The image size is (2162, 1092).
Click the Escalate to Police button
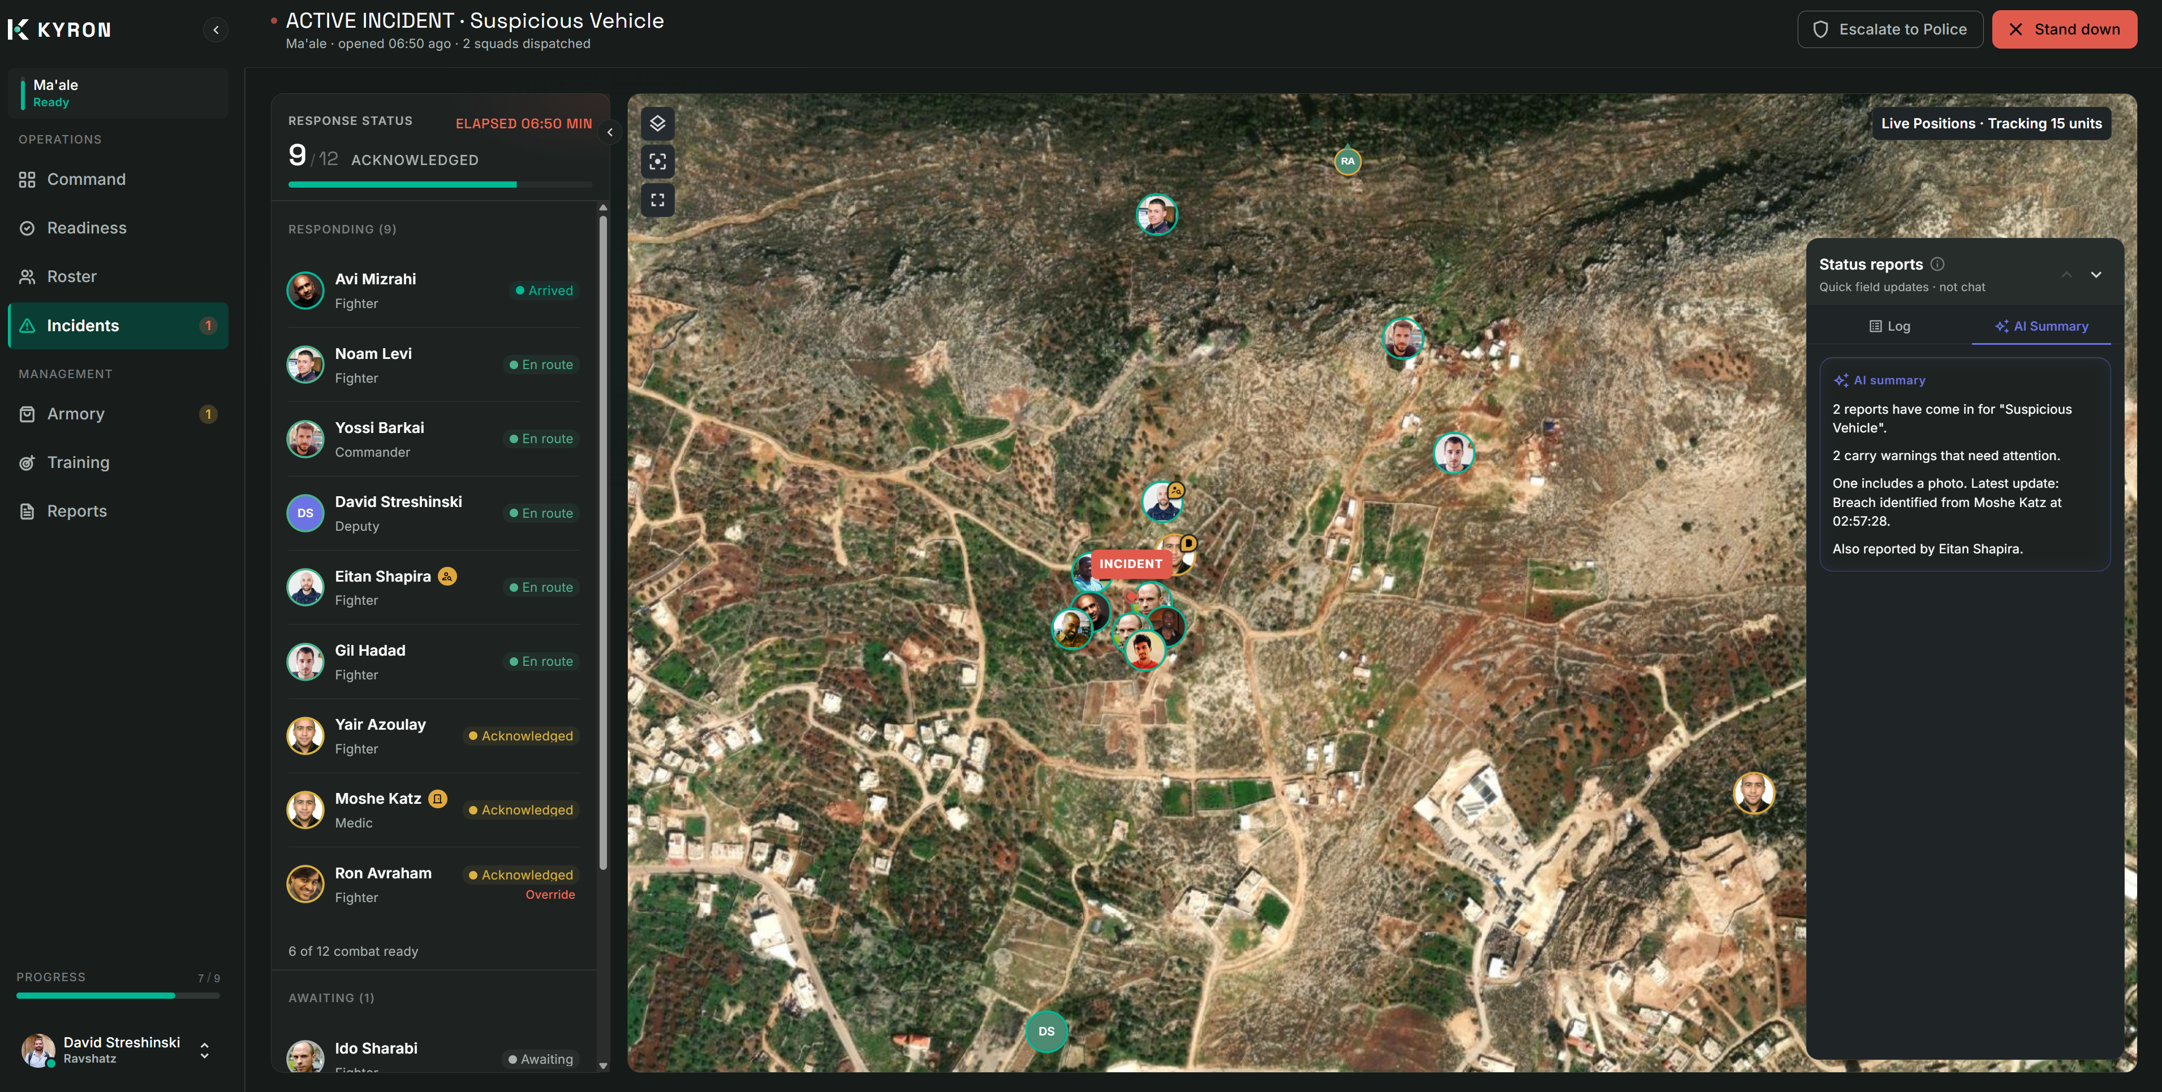(1890, 29)
